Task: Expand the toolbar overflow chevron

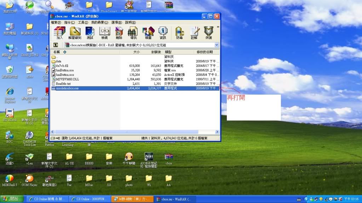Action: coord(218,27)
